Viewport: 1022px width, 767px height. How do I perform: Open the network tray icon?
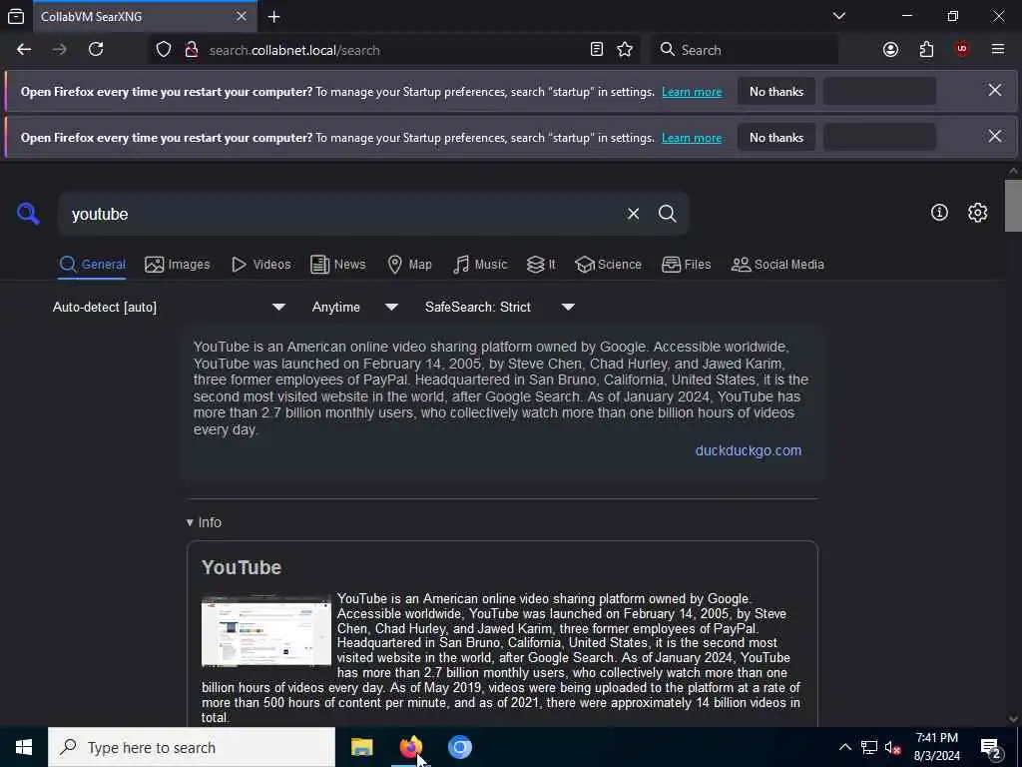(869, 747)
